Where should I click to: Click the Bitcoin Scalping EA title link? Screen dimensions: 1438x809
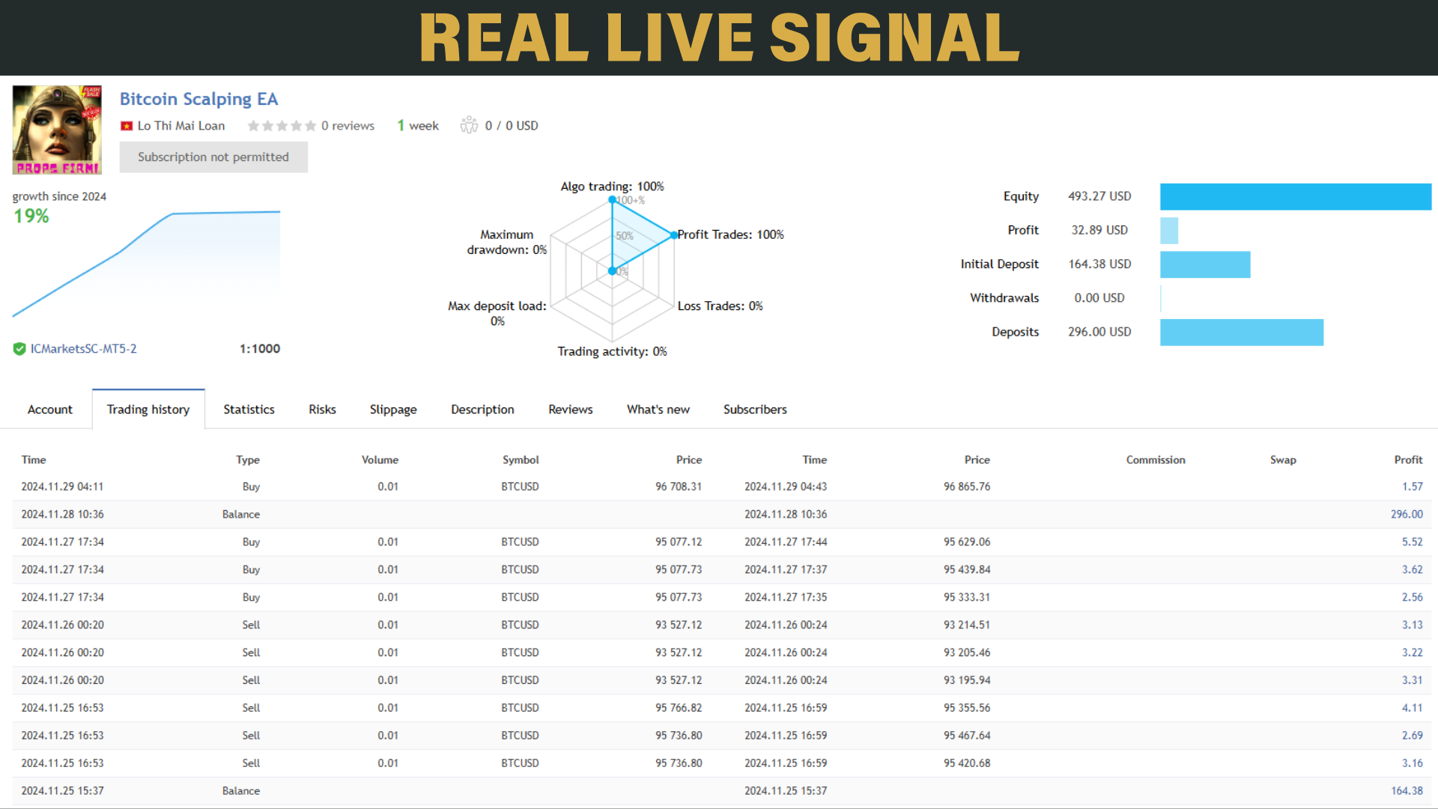(x=198, y=98)
